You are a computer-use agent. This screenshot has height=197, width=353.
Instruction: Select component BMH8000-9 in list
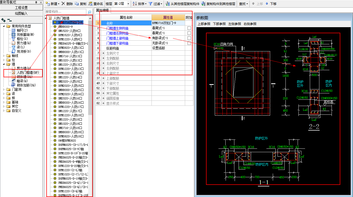65,27
